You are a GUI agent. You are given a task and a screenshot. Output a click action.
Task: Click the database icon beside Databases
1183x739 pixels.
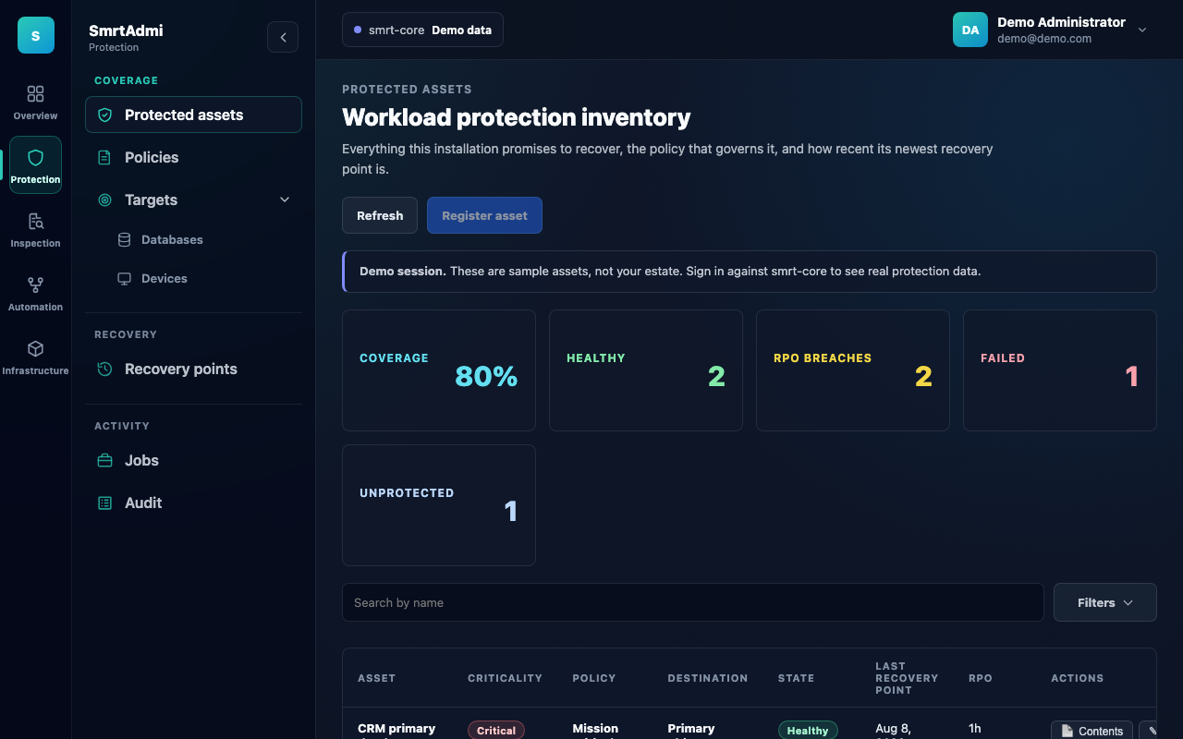[124, 239]
